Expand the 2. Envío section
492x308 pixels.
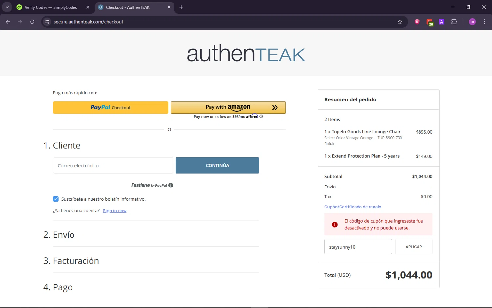tap(59, 235)
